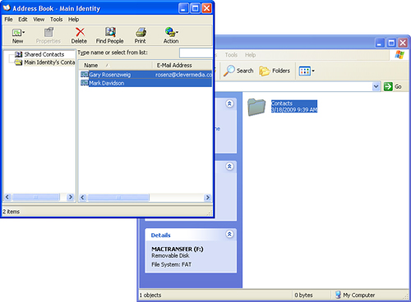Open the Help menu in Address Book
Viewport: 411px width, 302px height.
tap(73, 20)
